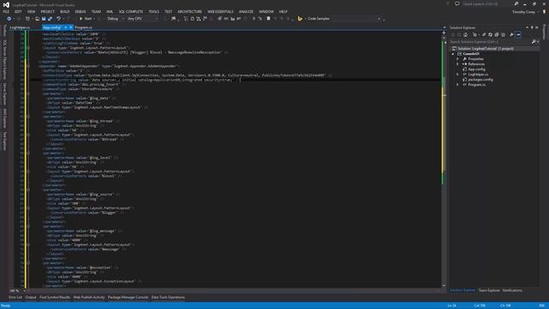Open the Solution Explorer window options dropdown
This screenshot has width=549, height=309.
click(527, 27)
